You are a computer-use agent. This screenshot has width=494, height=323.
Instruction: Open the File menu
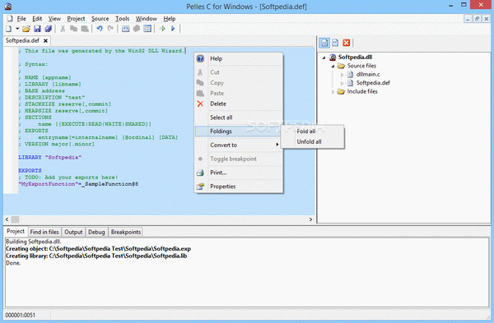click(21, 19)
